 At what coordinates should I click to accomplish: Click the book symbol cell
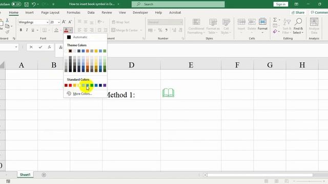click(191, 95)
